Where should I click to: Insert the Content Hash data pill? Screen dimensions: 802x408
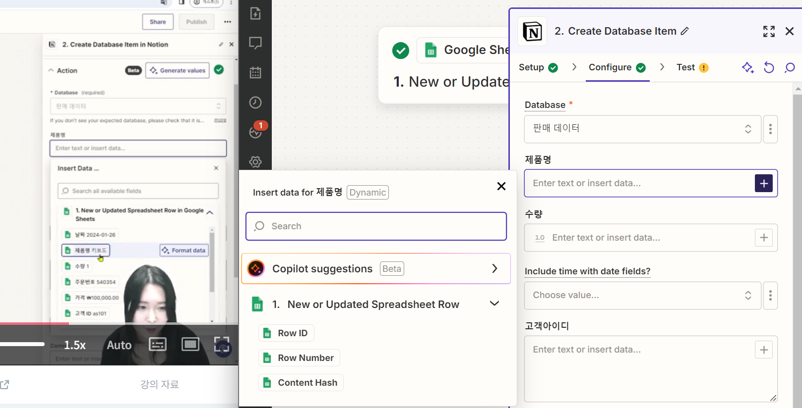coord(301,383)
